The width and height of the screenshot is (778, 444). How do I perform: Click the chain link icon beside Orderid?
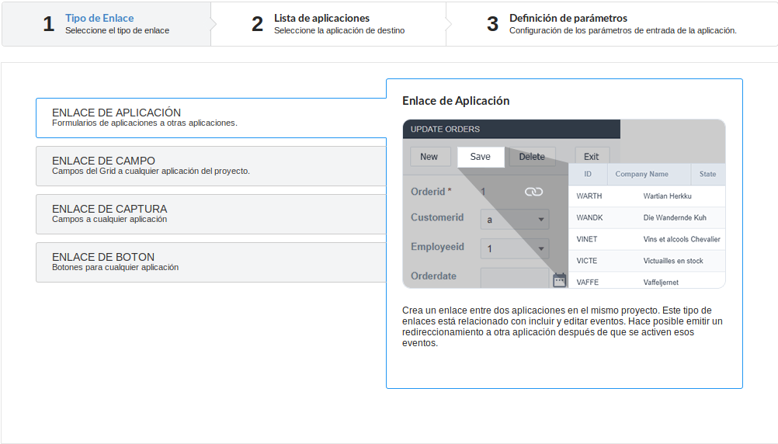(x=534, y=192)
